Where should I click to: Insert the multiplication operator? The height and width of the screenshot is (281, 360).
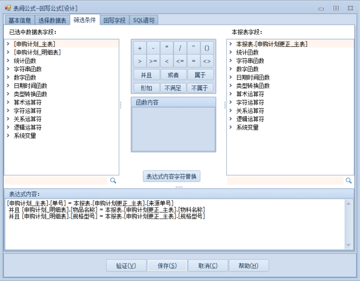[x=167, y=48]
